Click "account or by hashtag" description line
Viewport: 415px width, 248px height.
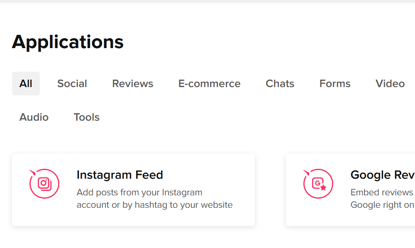tap(154, 205)
